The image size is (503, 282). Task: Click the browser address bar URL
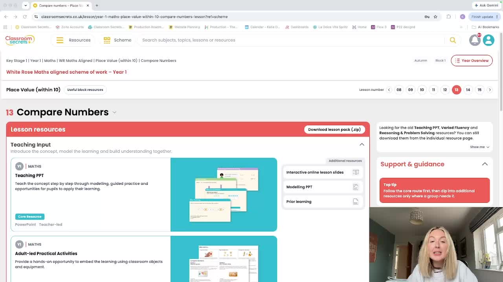tap(134, 17)
